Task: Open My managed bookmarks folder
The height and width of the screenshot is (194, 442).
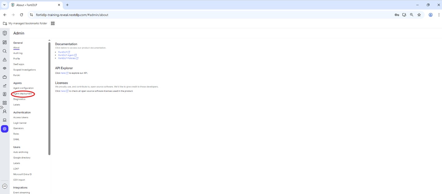Action: click(25, 23)
